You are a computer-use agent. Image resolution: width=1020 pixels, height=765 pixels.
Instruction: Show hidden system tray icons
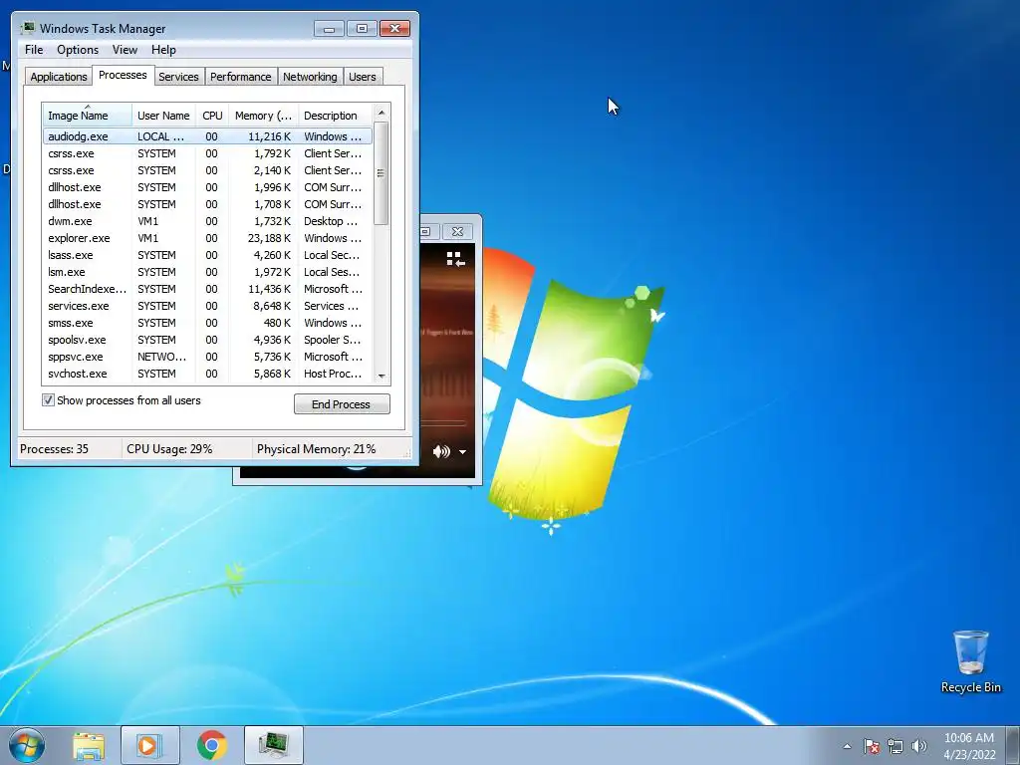(x=847, y=746)
